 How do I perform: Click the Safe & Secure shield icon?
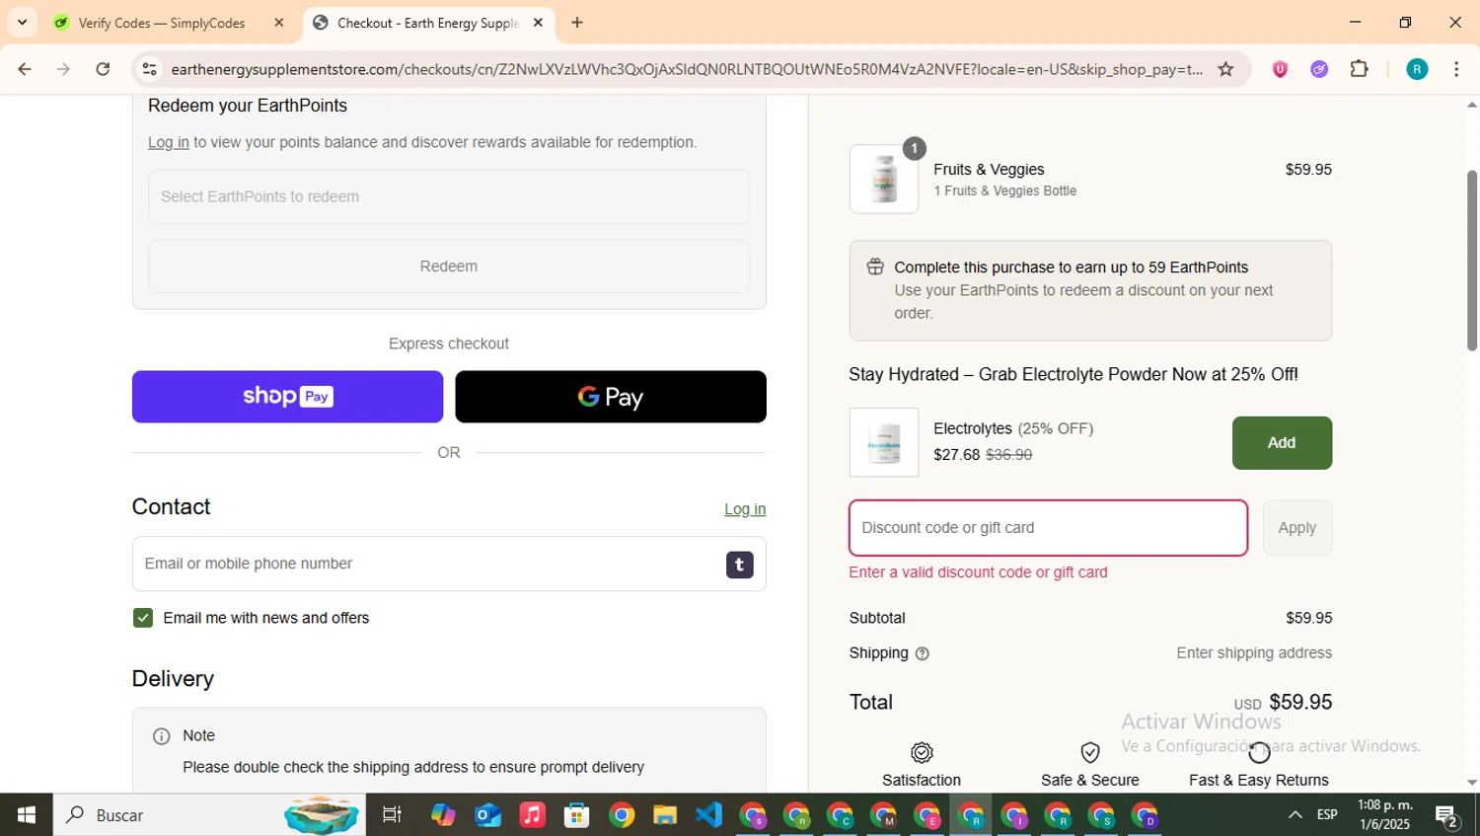[x=1090, y=753]
